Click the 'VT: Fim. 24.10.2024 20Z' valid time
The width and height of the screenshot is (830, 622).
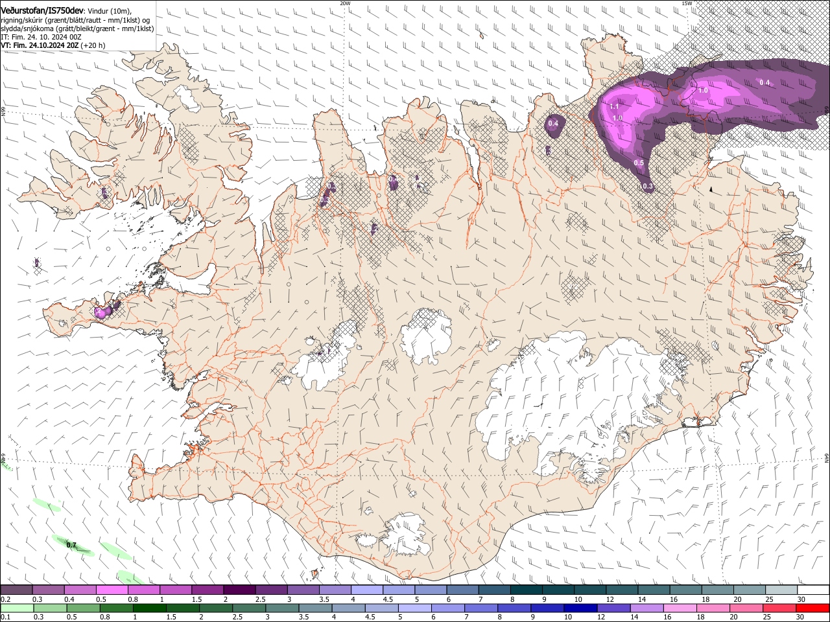tap(40, 45)
